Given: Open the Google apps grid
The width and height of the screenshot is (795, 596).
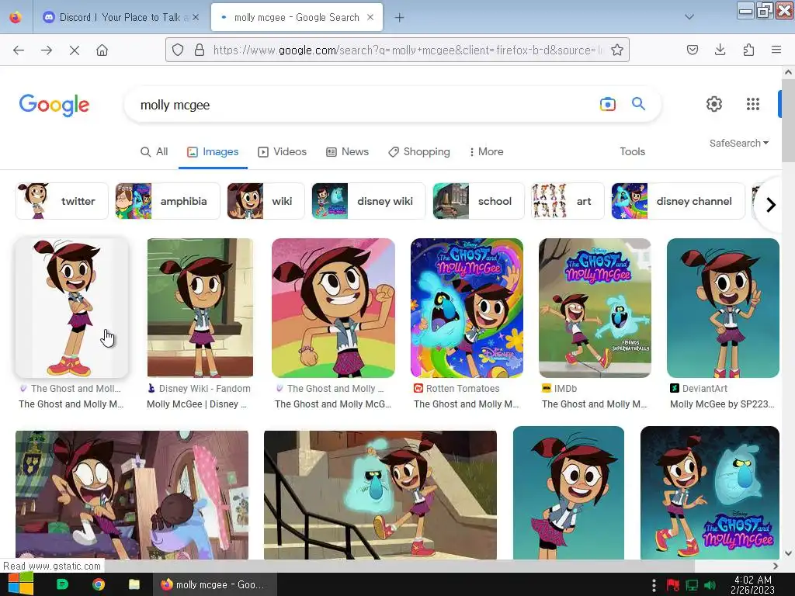Looking at the screenshot, I should pyautogui.click(x=753, y=104).
